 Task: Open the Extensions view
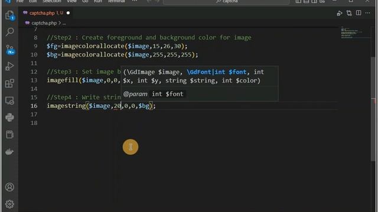[9, 84]
